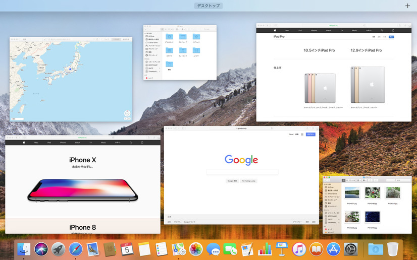The height and width of the screenshot is (260, 417).
Task: Click blue 購入 button on iPad Pro page
Action: tap(391, 37)
